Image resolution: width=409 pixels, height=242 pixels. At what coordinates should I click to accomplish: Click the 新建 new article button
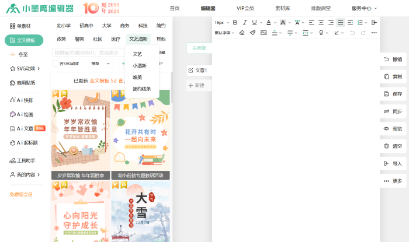pos(196,85)
